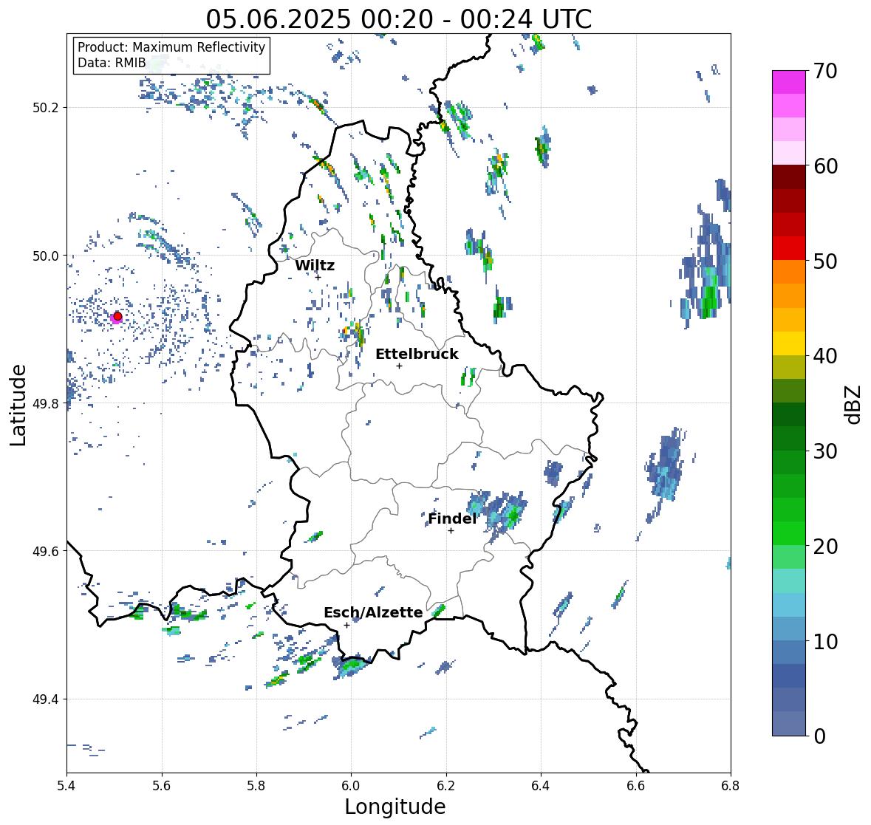
Task: Click the plot title timestamp 05.06.2025 00:20 - 00:24 UTC
Action: coord(398,19)
